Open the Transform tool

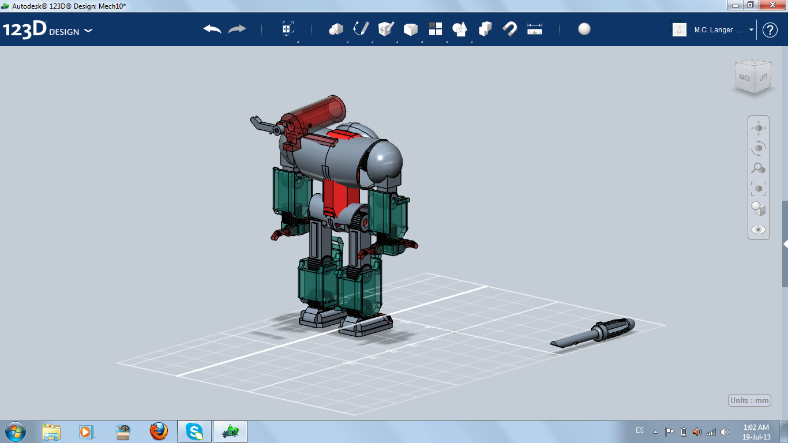coord(288,29)
